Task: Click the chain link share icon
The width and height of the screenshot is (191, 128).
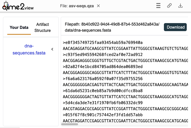Action: click(x=169, y=6)
